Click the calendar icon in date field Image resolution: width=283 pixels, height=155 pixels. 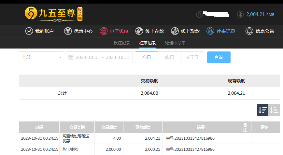coord(71,57)
